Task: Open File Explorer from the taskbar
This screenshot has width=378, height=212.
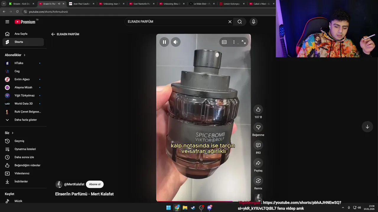Action: click(x=185, y=208)
